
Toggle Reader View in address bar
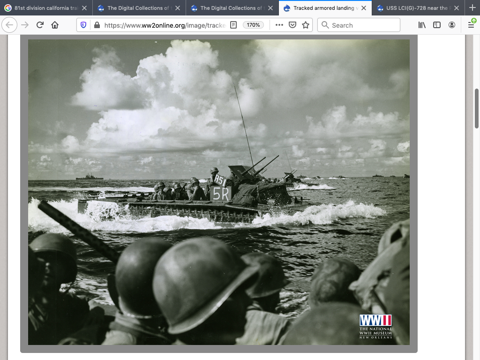(233, 25)
